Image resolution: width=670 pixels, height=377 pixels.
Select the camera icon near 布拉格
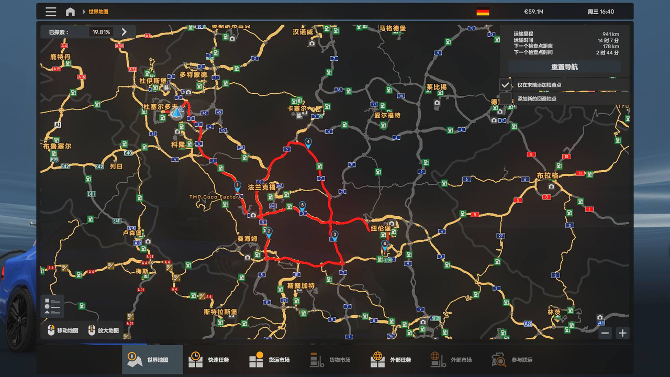coord(551,186)
